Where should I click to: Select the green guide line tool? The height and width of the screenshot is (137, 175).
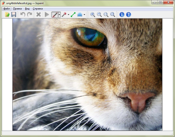pos(73,14)
